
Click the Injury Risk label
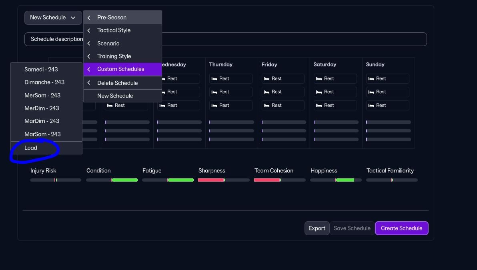pyautogui.click(x=43, y=171)
